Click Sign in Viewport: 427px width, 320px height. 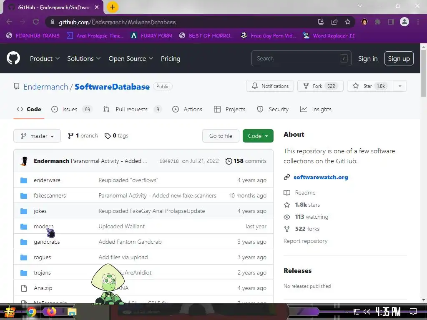[x=368, y=58]
